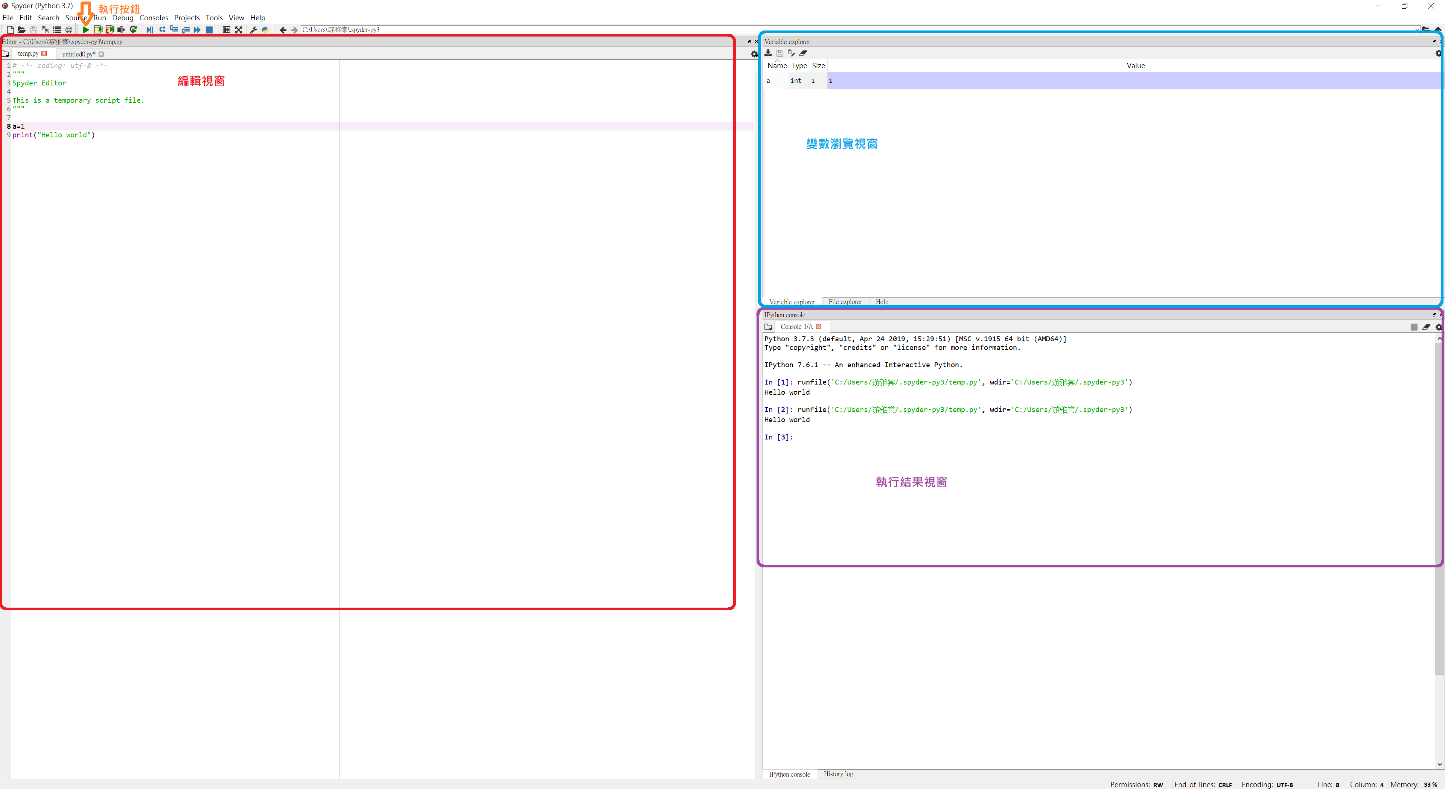Viewport: 1445px width, 789px height.
Task: Open the new file icon in toolbar
Action: [x=10, y=30]
